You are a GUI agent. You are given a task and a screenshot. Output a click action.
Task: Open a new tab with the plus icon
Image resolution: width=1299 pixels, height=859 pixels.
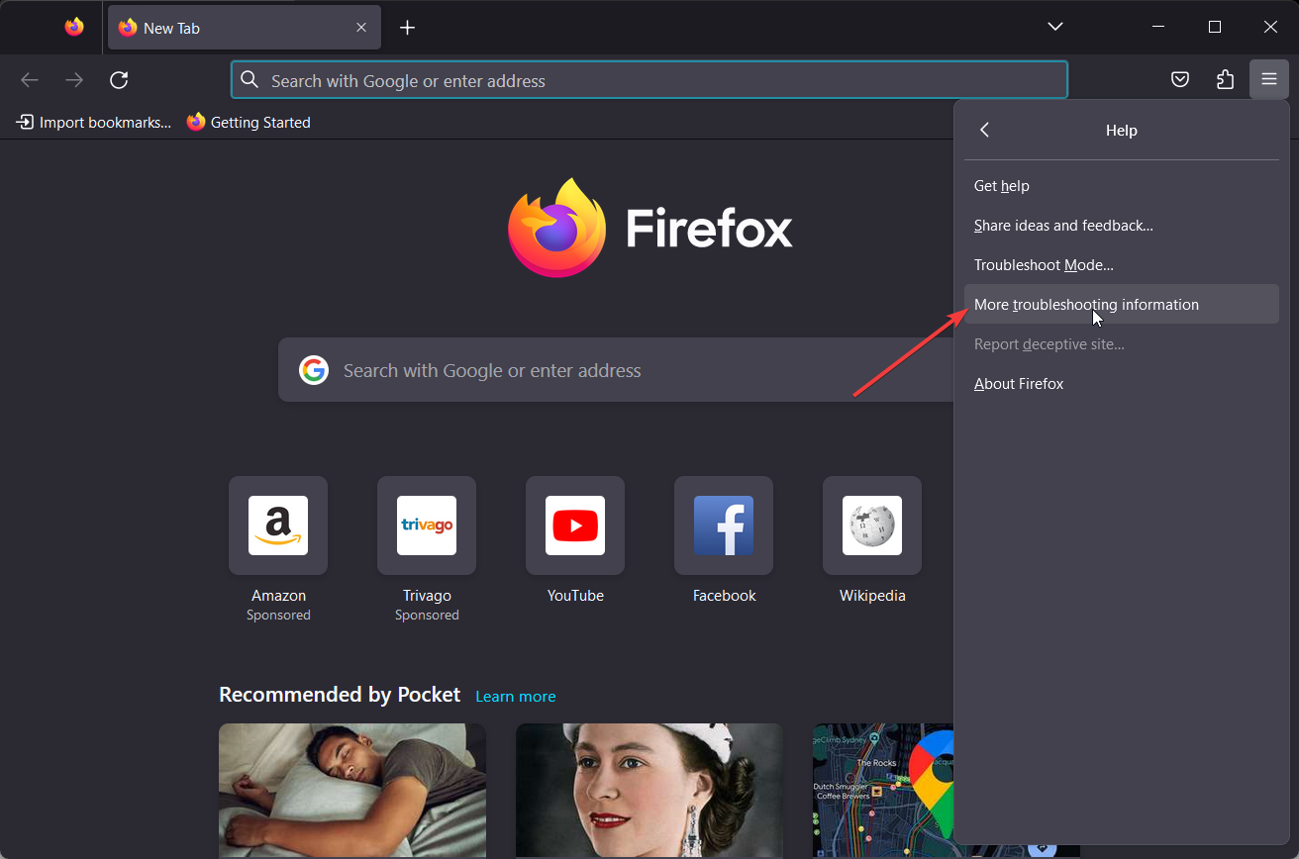(x=407, y=27)
